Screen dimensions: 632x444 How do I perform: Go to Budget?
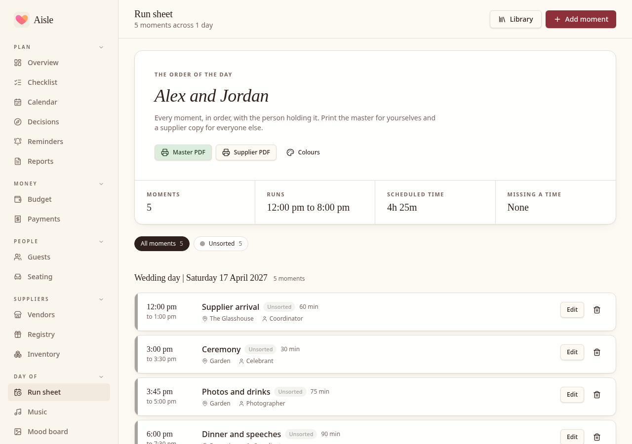coord(59,199)
